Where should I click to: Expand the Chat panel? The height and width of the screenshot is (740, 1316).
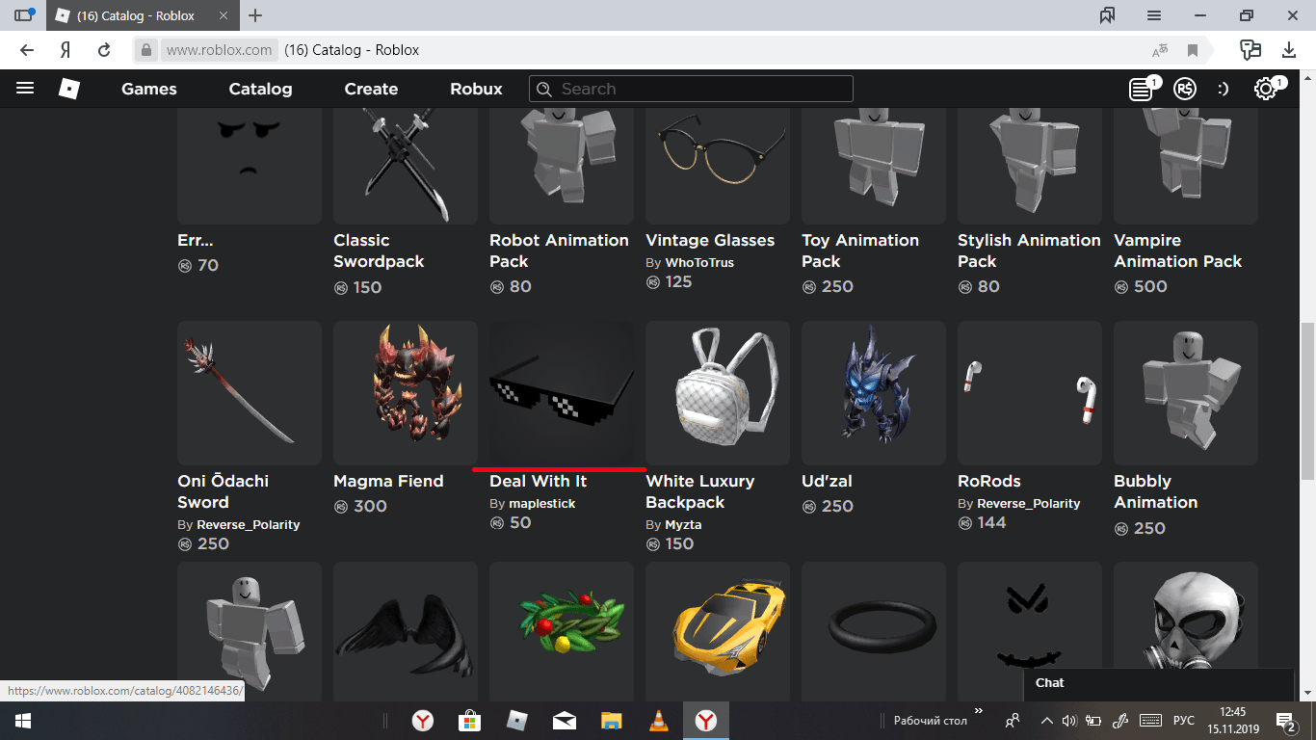(1156, 682)
